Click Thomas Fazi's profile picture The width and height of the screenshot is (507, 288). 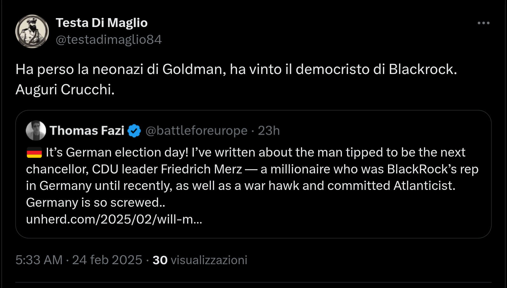pos(36,130)
